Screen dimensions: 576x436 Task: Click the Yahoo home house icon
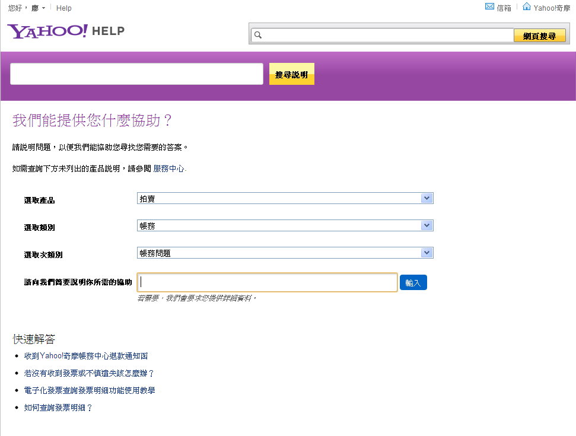[526, 7]
